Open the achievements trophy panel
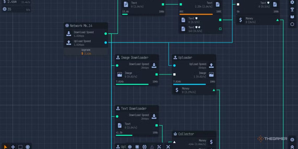This screenshot has height=149, width=298. tap(292, 10)
